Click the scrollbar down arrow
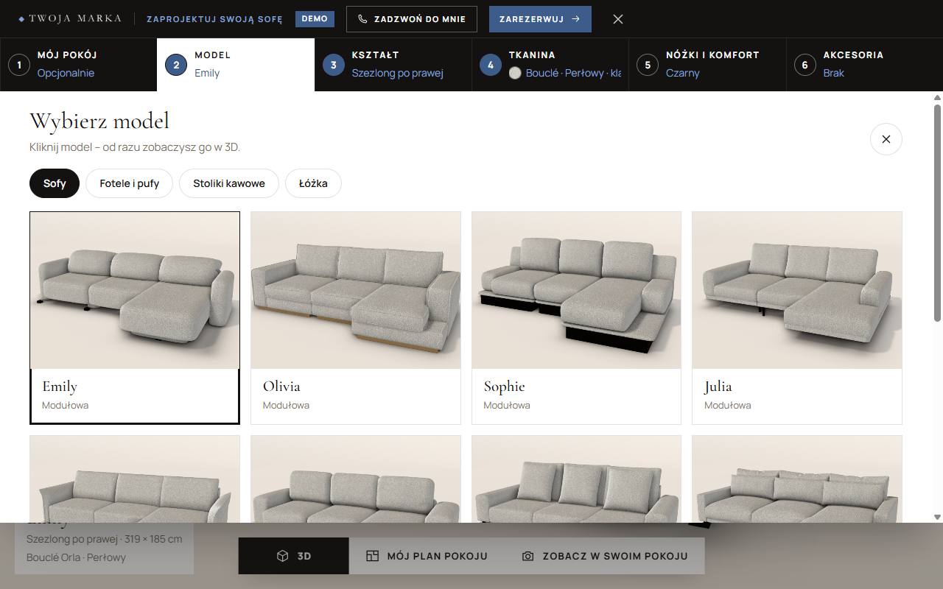943x589 pixels. click(938, 517)
